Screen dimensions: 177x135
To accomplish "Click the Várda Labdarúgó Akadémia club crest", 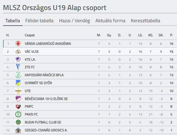I will (18, 44).
